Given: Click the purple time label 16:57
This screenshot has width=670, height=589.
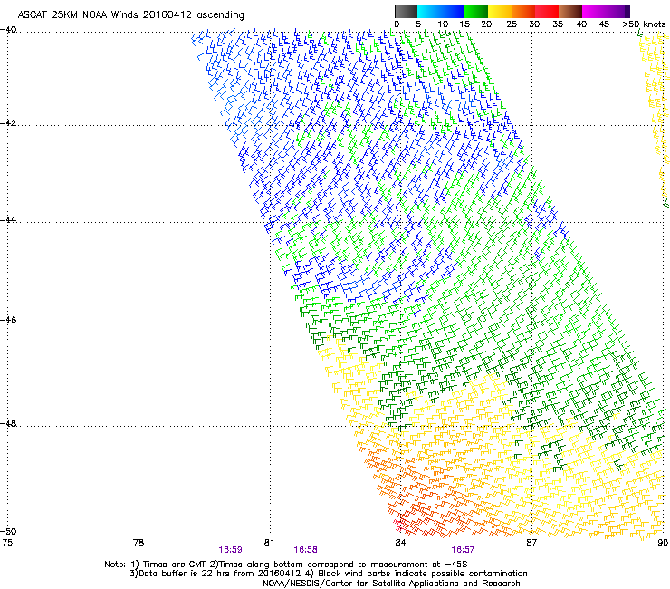Looking at the screenshot, I should click(463, 550).
